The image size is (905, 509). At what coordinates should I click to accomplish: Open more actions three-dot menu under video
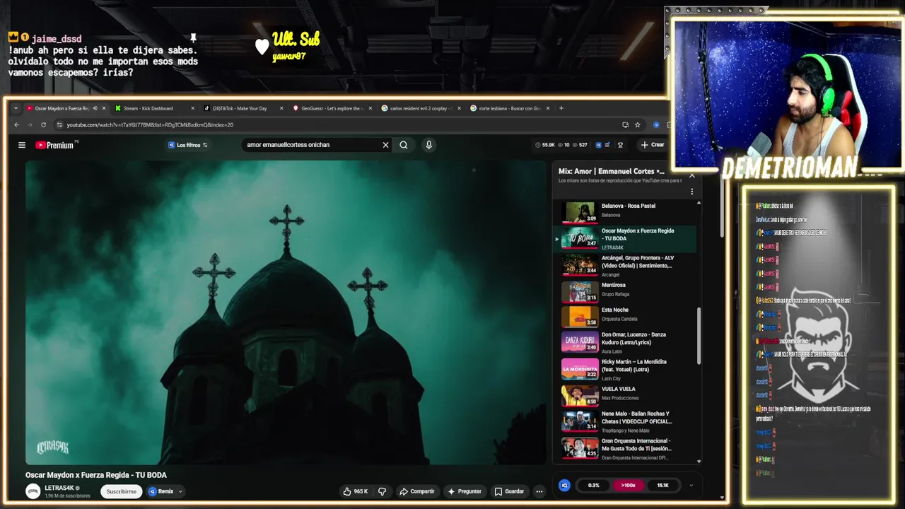click(539, 491)
